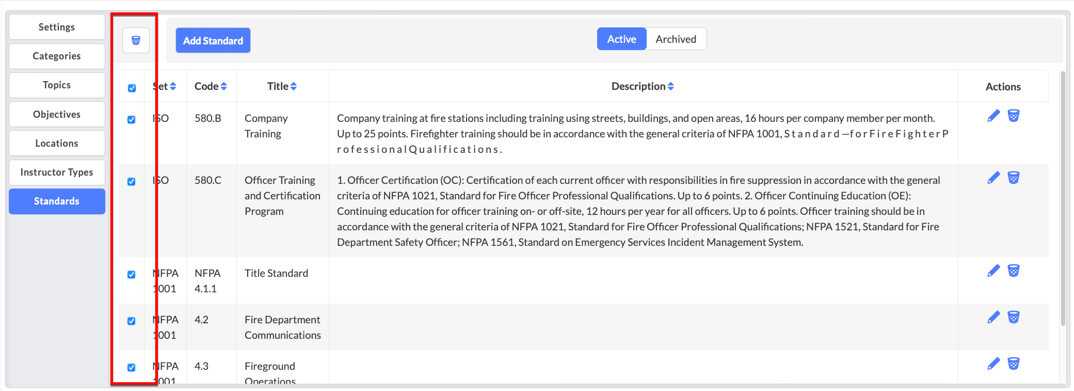1074x391 pixels.
Task: Uncheck the 4.2 row checkbox
Action: tap(132, 321)
